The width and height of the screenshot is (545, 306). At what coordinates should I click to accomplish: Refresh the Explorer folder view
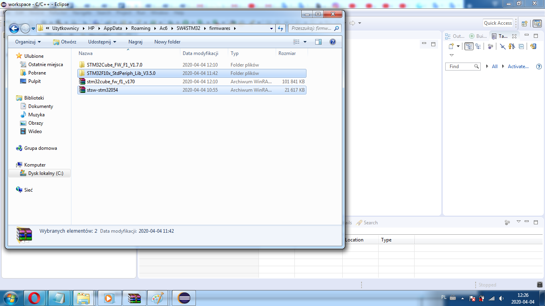(280, 28)
